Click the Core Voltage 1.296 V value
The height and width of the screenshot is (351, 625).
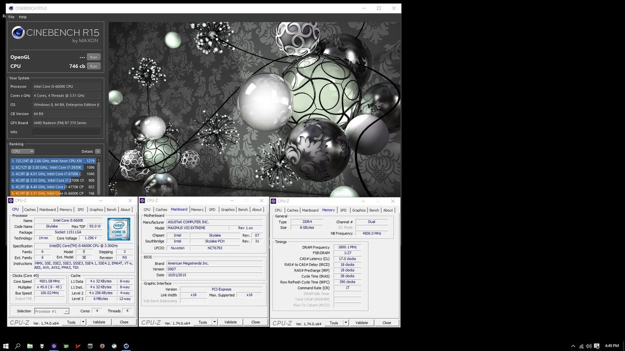(90, 238)
